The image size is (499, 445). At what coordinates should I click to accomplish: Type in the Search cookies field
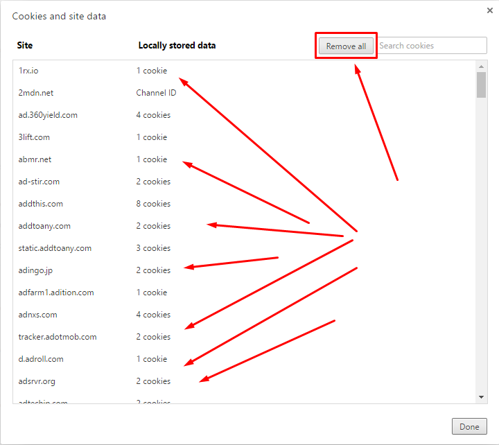point(432,46)
